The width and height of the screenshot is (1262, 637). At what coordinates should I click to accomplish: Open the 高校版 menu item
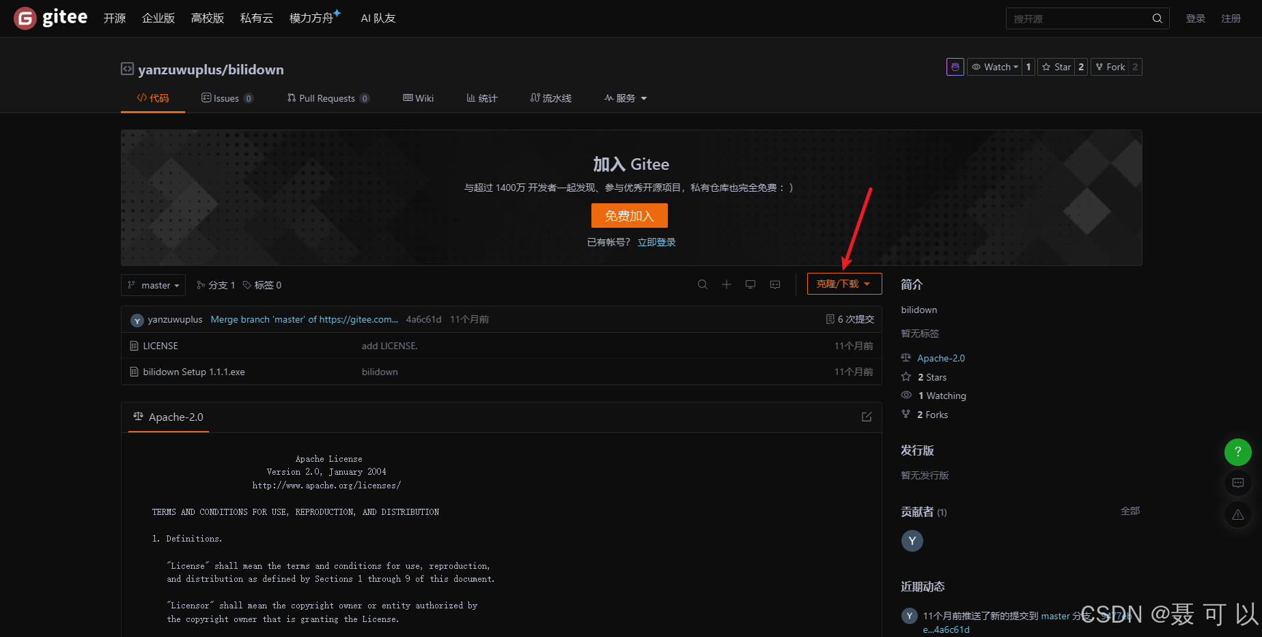(x=208, y=18)
